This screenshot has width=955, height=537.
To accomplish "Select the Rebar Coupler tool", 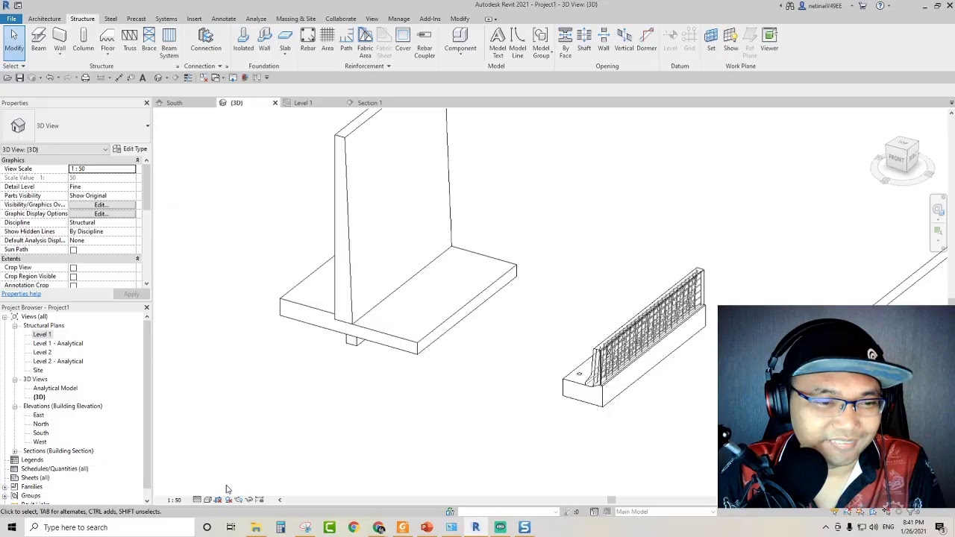I will point(425,43).
